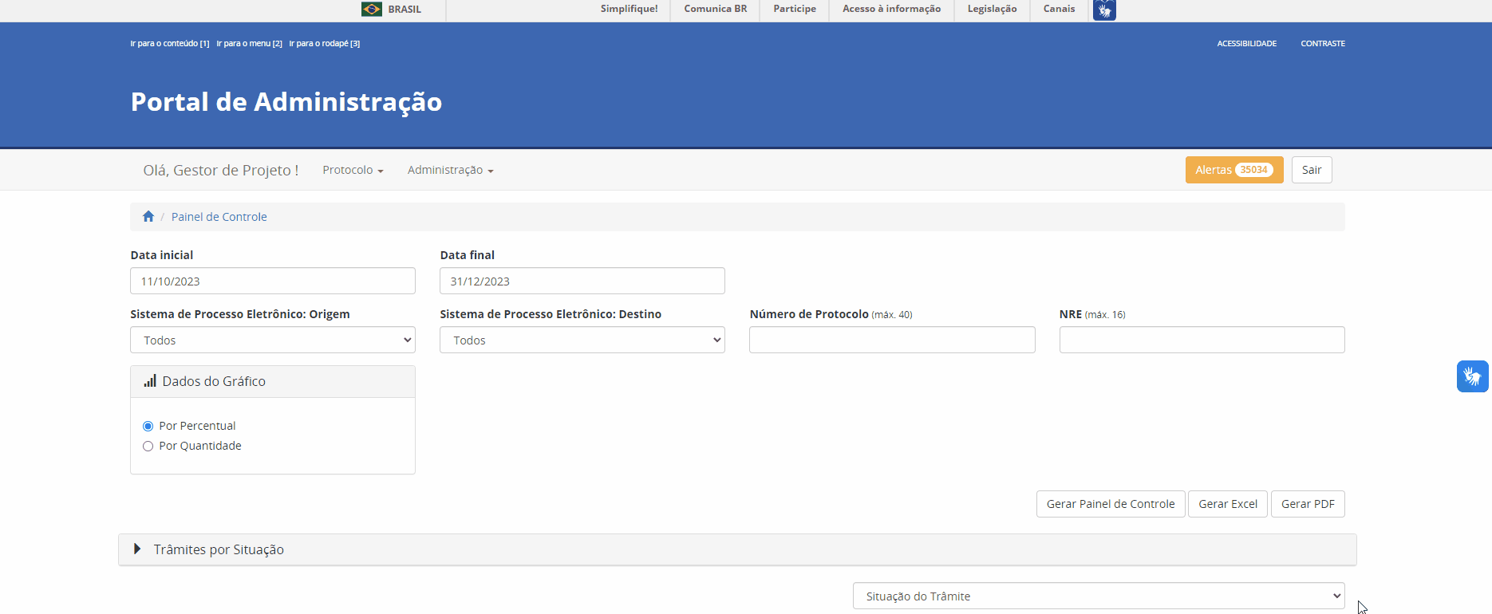
Task: Click Gerar Painel de Controle button
Action: (1111, 504)
